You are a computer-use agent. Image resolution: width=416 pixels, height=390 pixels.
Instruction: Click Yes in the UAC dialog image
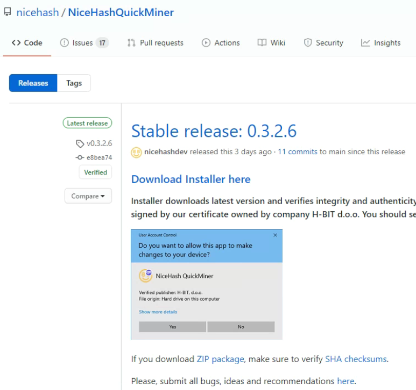tap(172, 327)
